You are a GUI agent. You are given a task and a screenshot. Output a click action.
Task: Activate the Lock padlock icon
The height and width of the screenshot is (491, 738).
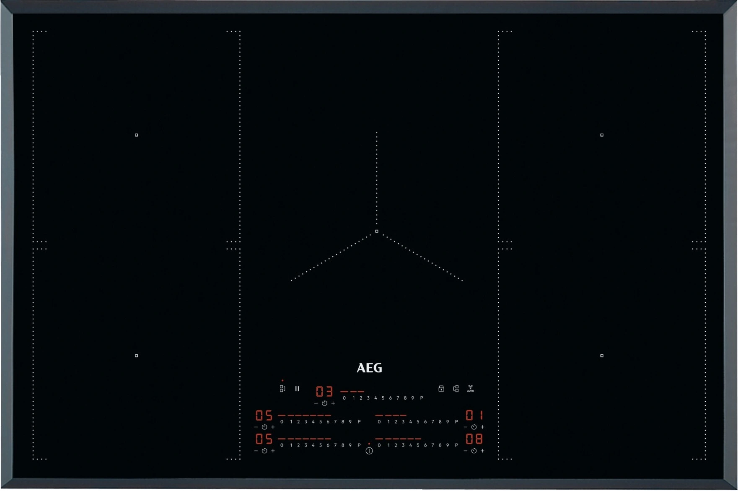coord(441,389)
